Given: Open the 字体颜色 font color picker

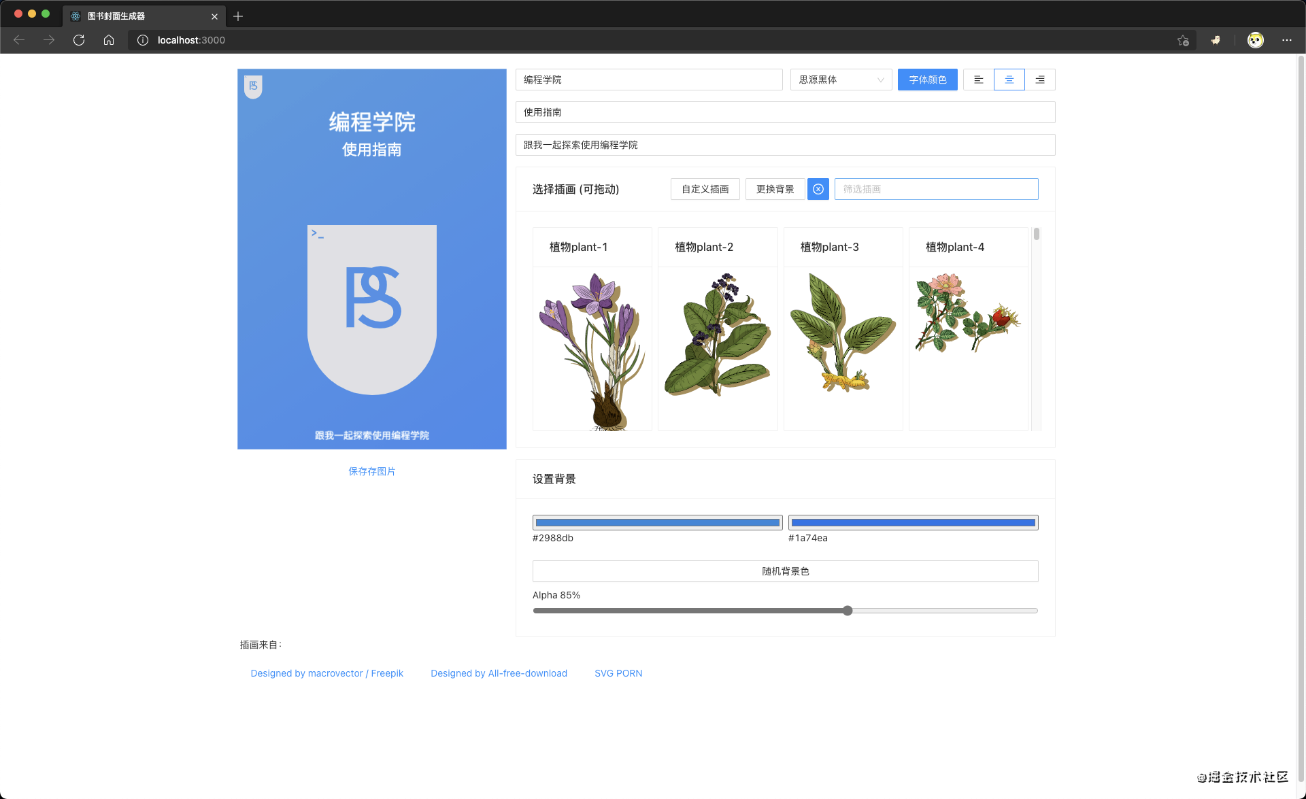Looking at the screenshot, I should (x=927, y=80).
